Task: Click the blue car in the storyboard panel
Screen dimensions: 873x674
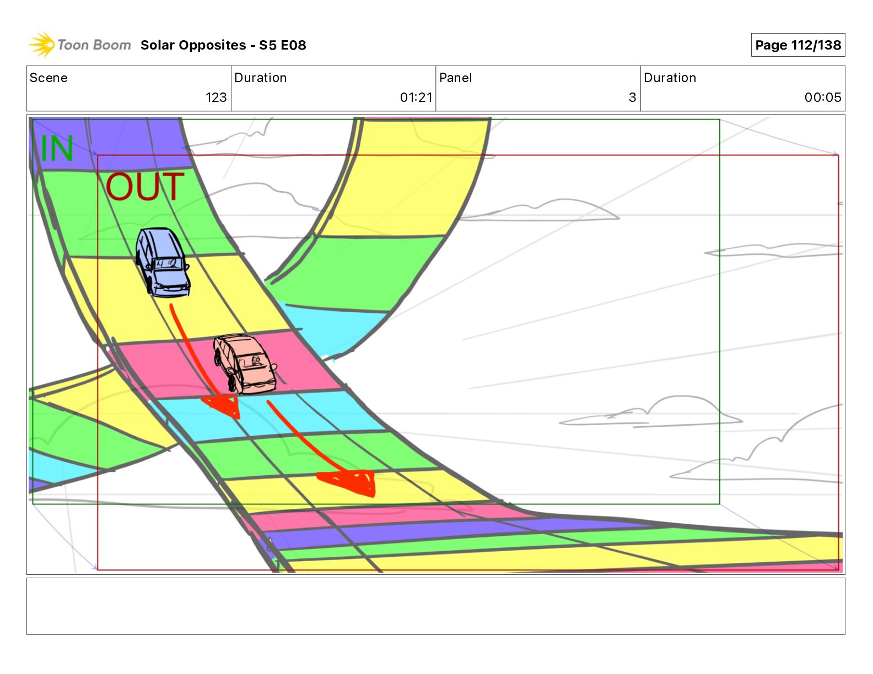Action: tap(163, 262)
